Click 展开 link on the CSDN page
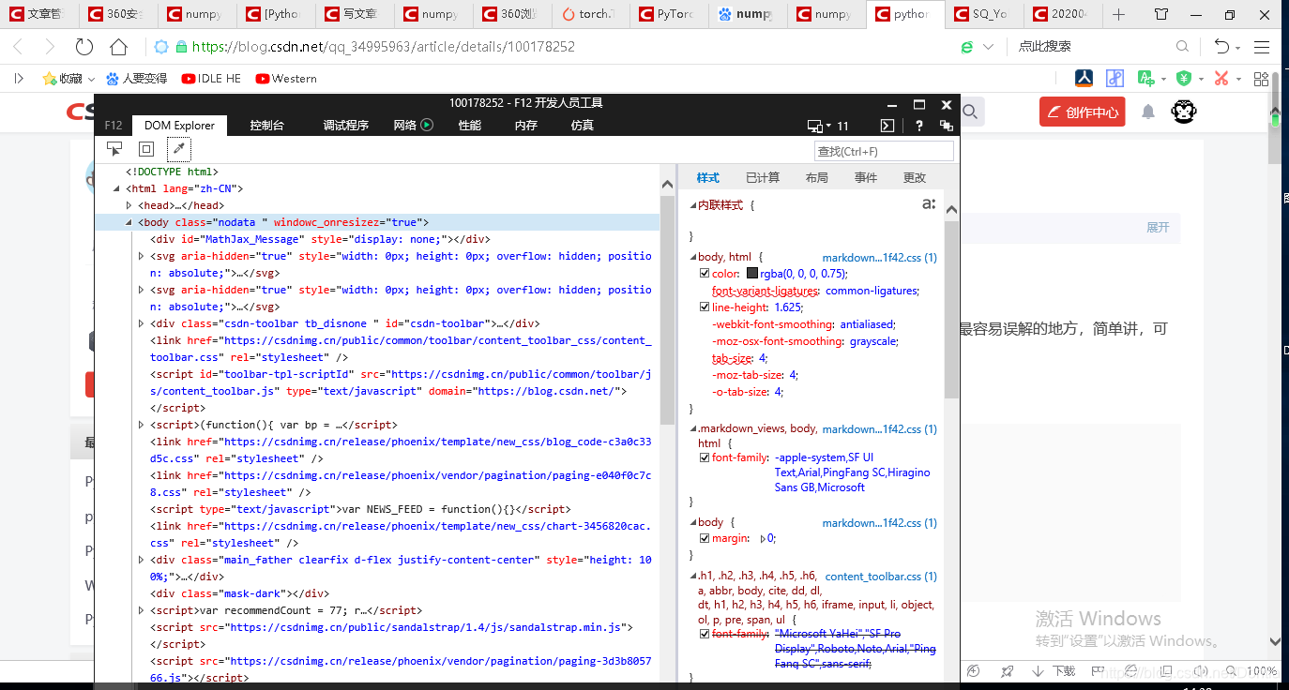The height and width of the screenshot is (690, 1289). [x=1158, y=228]
